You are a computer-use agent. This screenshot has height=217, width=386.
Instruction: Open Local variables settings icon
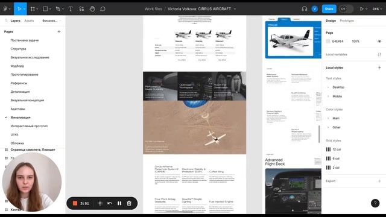pyautogui.click(x=379, y=54)
